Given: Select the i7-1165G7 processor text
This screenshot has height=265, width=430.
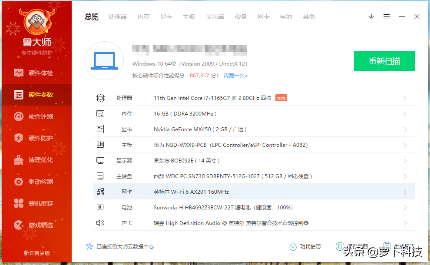Looking at the screenshot, I should click(x=212, y=98).
